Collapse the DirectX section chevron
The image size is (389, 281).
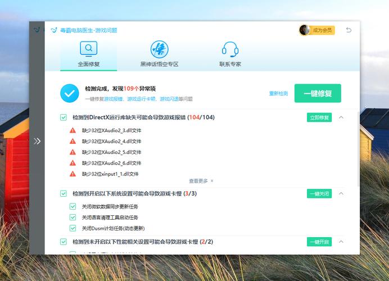pyautogui.click(x=341, y=117)
